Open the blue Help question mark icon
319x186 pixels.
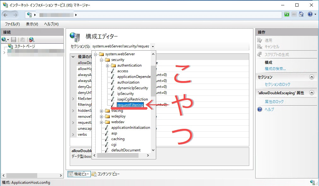310,14
